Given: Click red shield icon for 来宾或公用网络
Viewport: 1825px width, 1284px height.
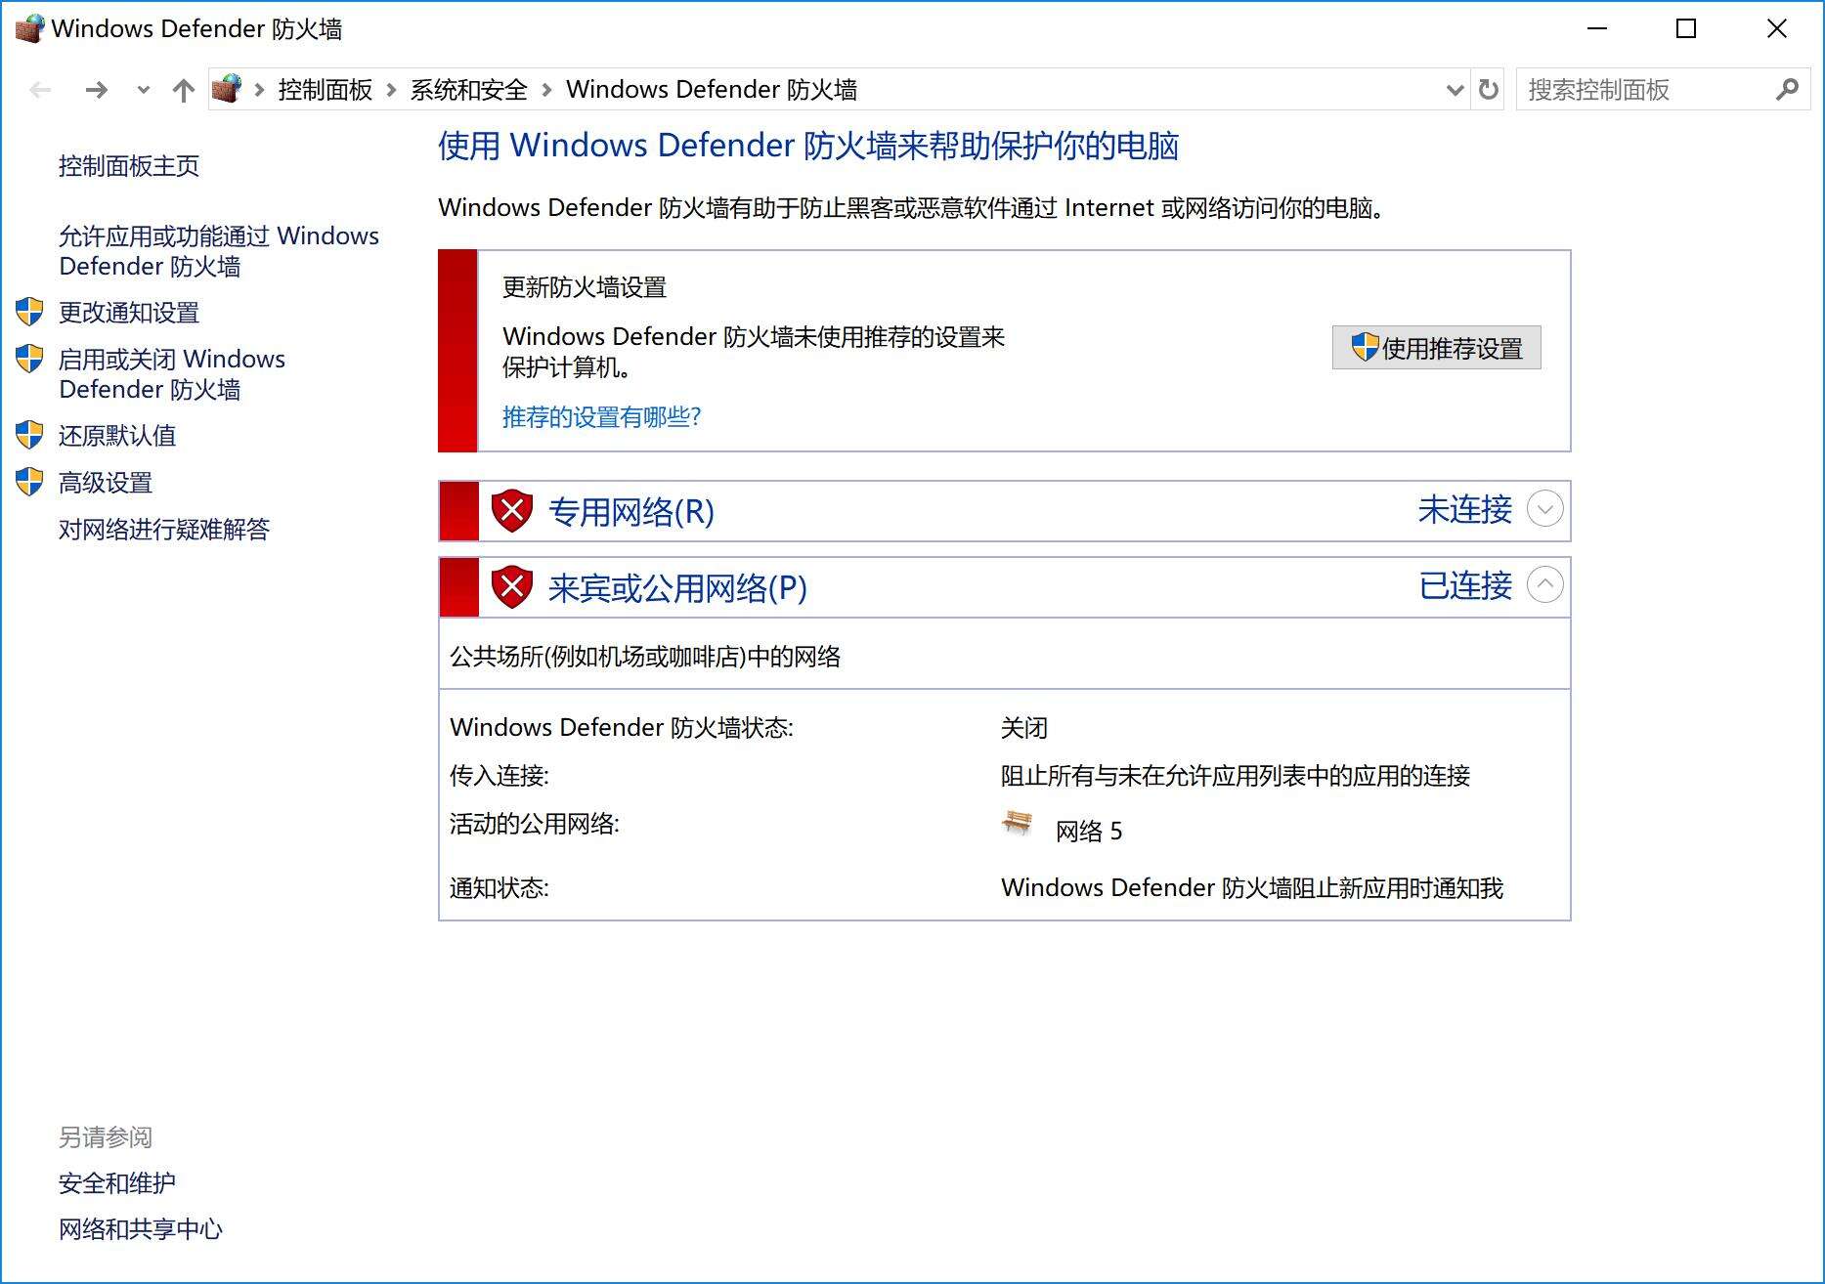Looking at the screenshot, I should pos(511,587).
